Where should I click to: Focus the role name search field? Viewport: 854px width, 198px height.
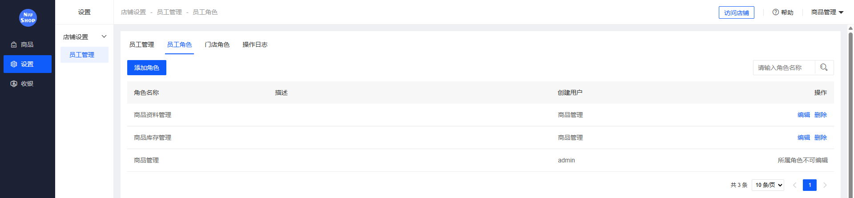[784, 68]
